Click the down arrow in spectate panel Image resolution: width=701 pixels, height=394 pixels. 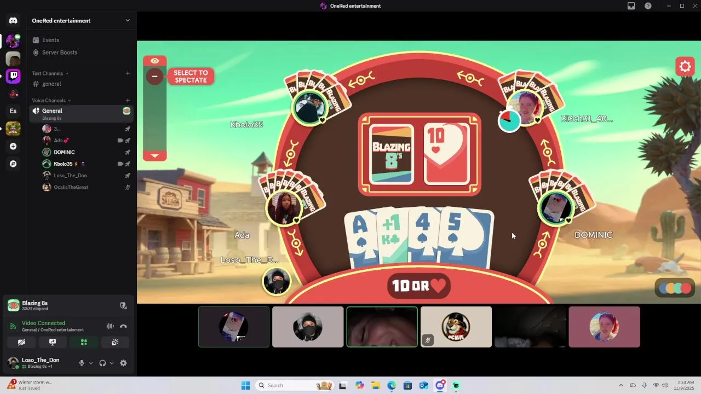coord(155,156)
